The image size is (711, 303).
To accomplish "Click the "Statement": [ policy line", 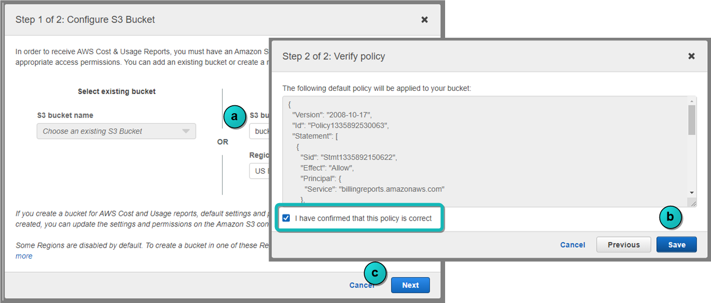I will coord(316,136).
